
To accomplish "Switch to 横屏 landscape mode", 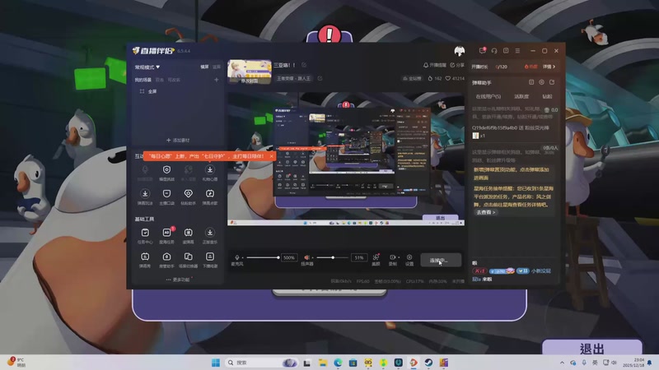I will click(204, 67).
